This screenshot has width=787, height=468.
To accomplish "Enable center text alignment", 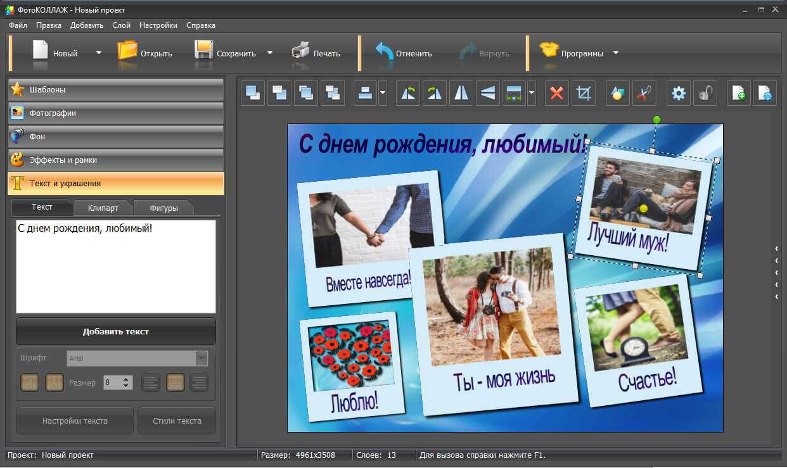I will (175, 383).
